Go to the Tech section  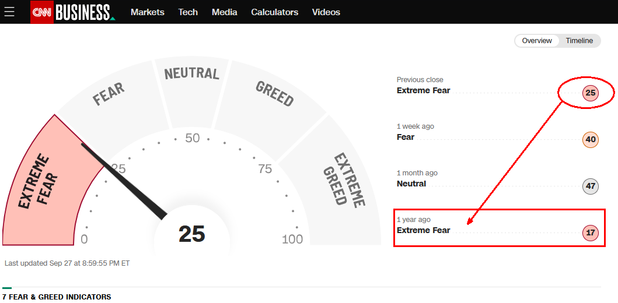pos(188,12)
